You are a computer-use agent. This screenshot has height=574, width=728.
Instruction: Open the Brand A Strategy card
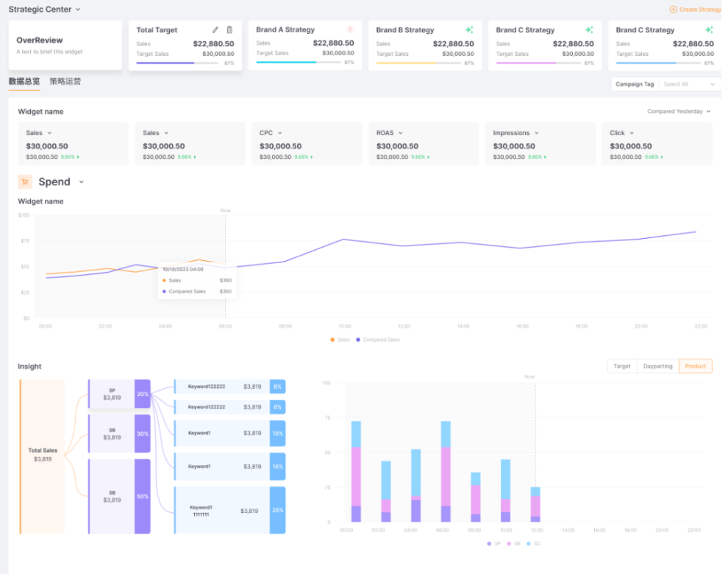[x=305, y=45]
